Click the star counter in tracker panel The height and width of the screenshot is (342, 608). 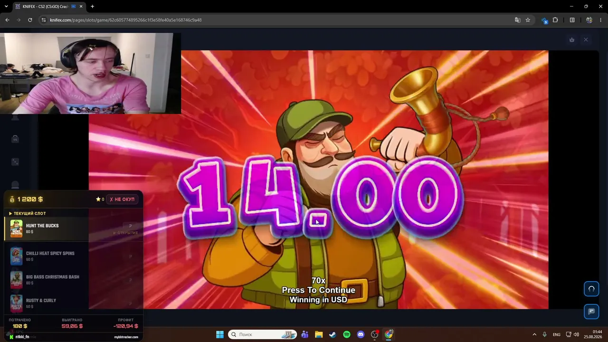(100, 199)
